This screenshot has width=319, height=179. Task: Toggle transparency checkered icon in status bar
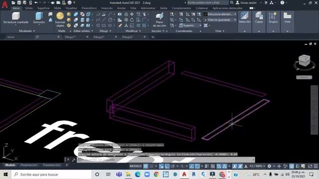213,166
